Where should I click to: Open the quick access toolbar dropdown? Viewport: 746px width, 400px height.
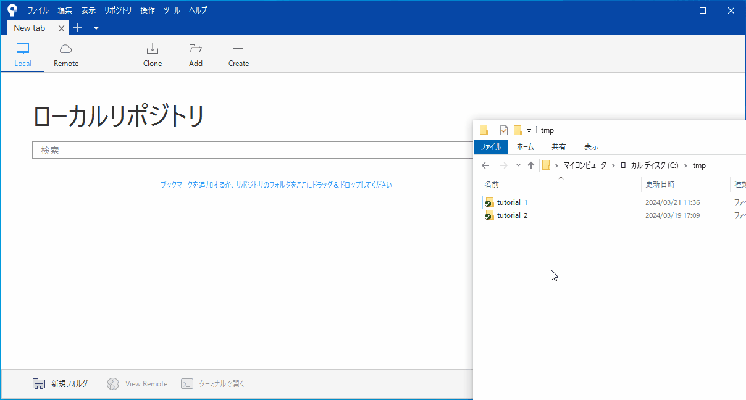tap(529, 131)
